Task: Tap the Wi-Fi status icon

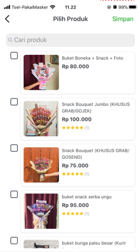Action: click(53, 7)
